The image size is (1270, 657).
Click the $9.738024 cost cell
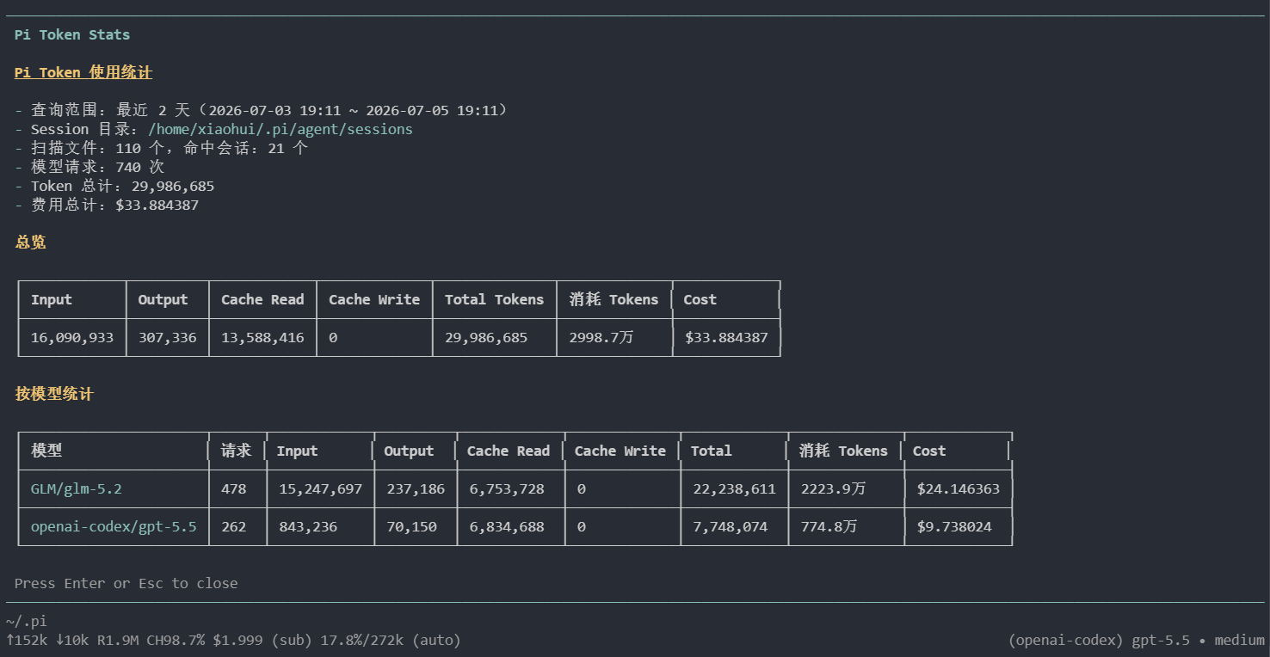coord(954,527)
